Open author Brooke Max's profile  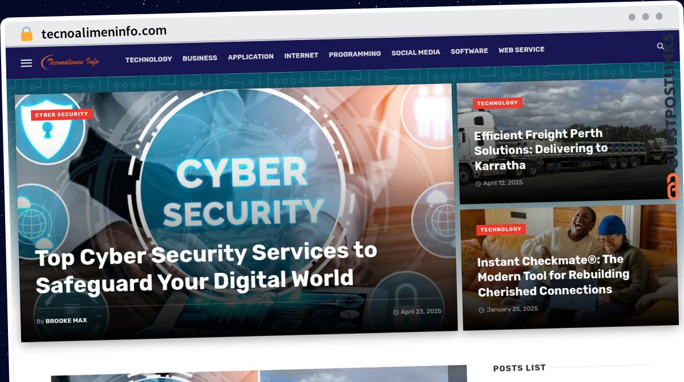66,320
